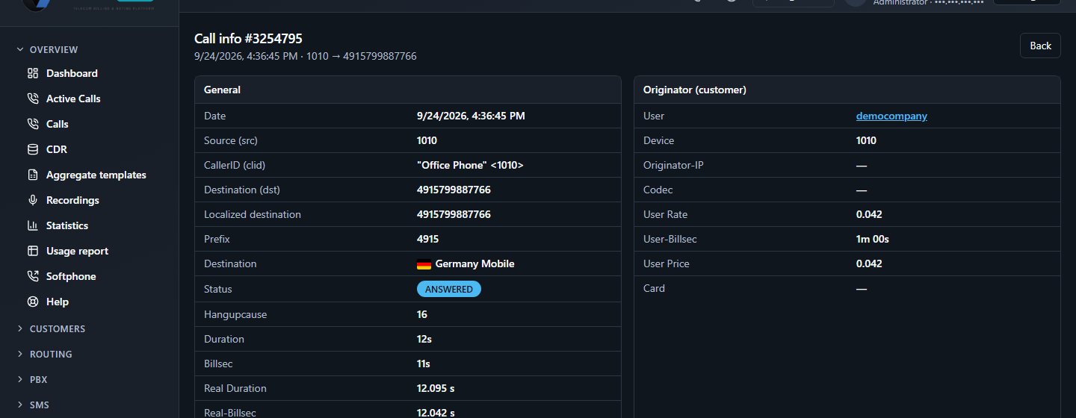Select the User-Billsec value 1m 00s
Viewport: 1076px width, 418px height.
coord(873,239)
